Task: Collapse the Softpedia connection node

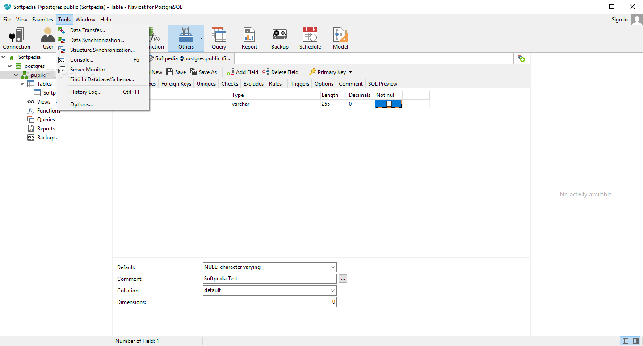Action: (x=4, y=57)
